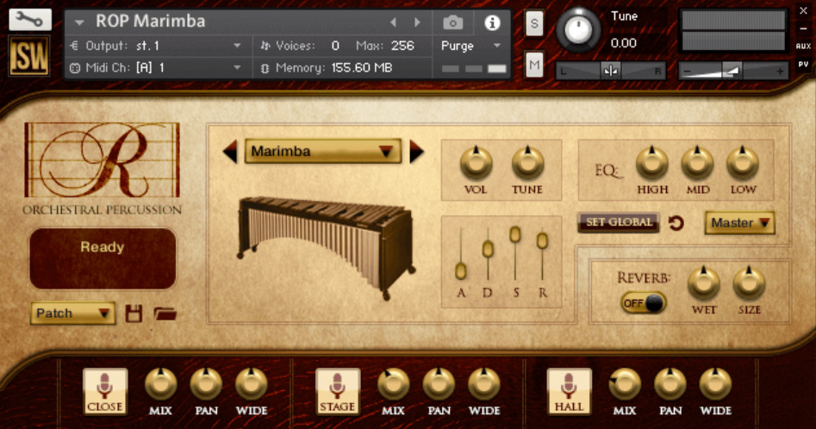The height and width of the screenshot is (429, 816).
Task: Minimize the instrument with the minus button
Action: 804,28
